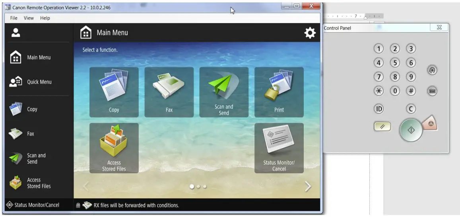This screenshot has width=460, height=217.
Task: Click Status Monitor/Cancel at bottom left
Action: (x=33, y=205)
